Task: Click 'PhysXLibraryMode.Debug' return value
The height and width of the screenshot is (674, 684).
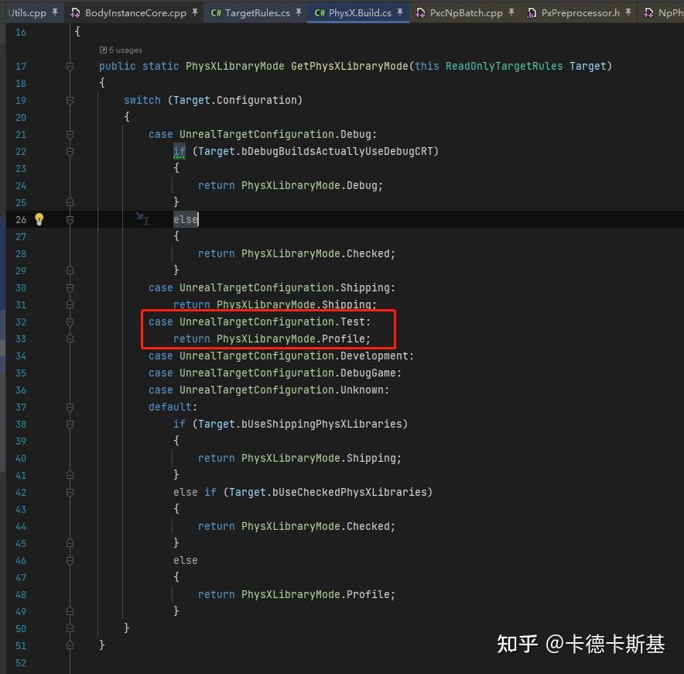Action: coord(310,185)
